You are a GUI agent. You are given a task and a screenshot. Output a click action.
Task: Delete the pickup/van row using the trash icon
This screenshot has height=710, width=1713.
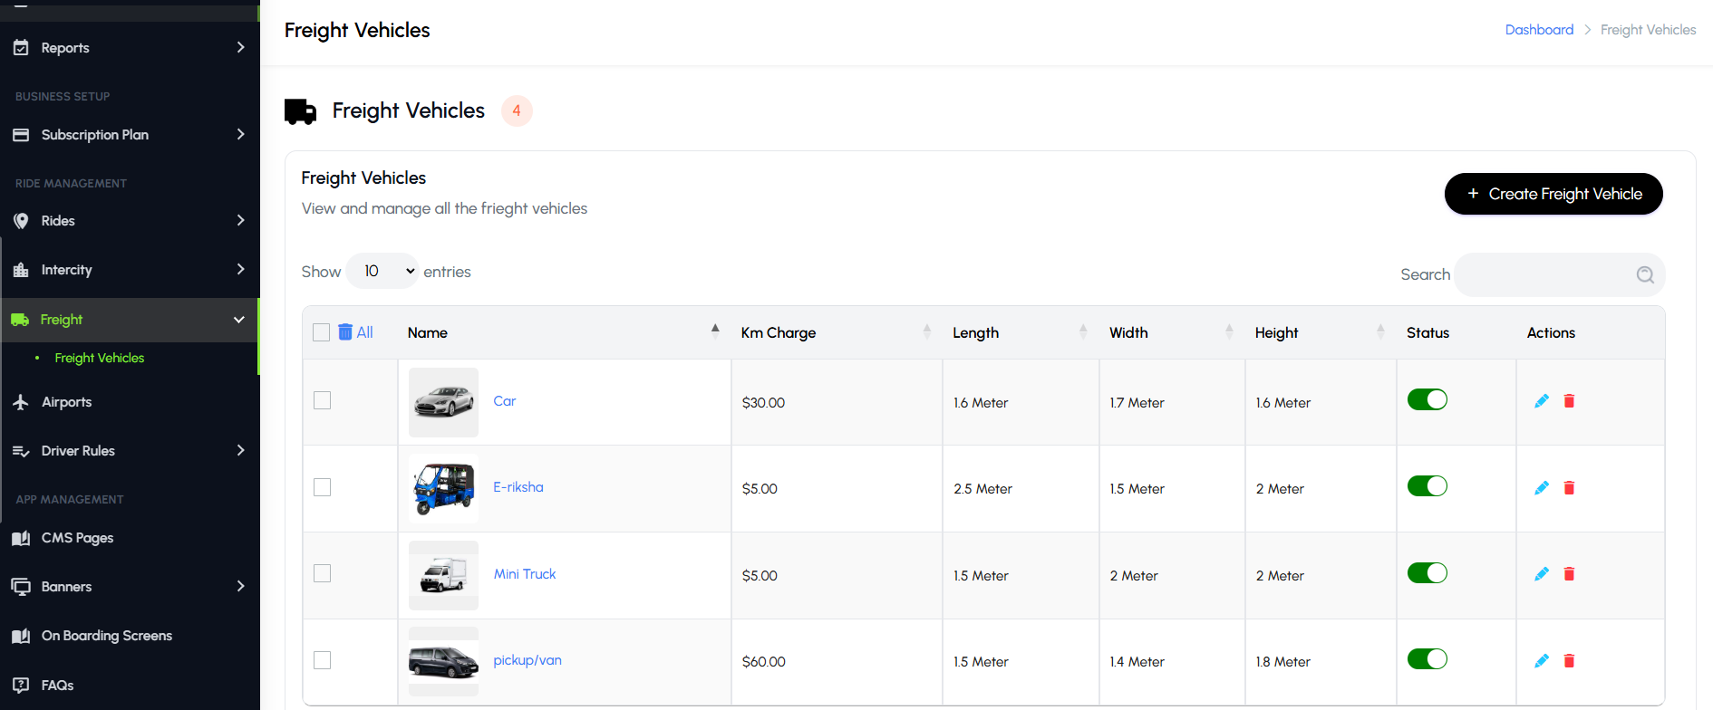tap(1569, 661)
